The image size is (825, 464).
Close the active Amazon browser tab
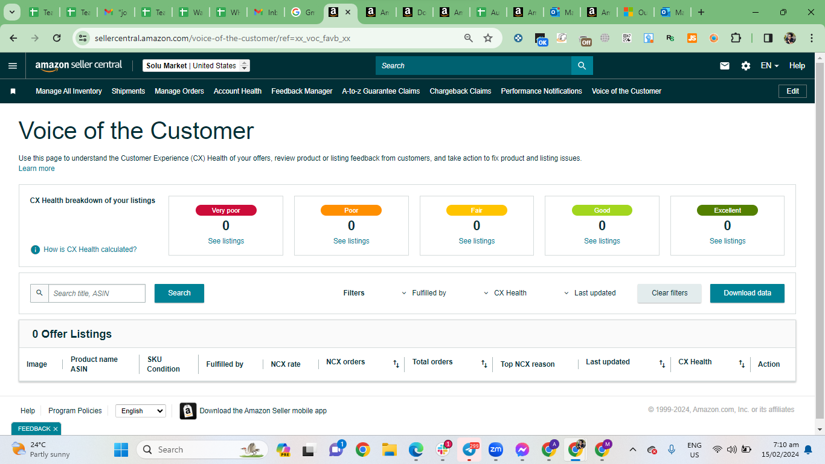coord(348,12)
